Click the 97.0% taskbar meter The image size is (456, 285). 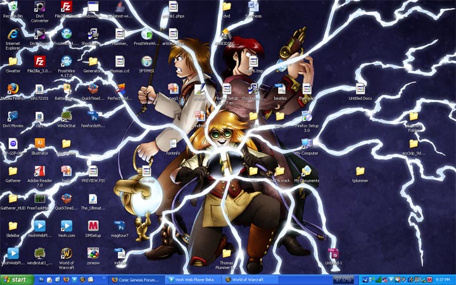point(343,280)
